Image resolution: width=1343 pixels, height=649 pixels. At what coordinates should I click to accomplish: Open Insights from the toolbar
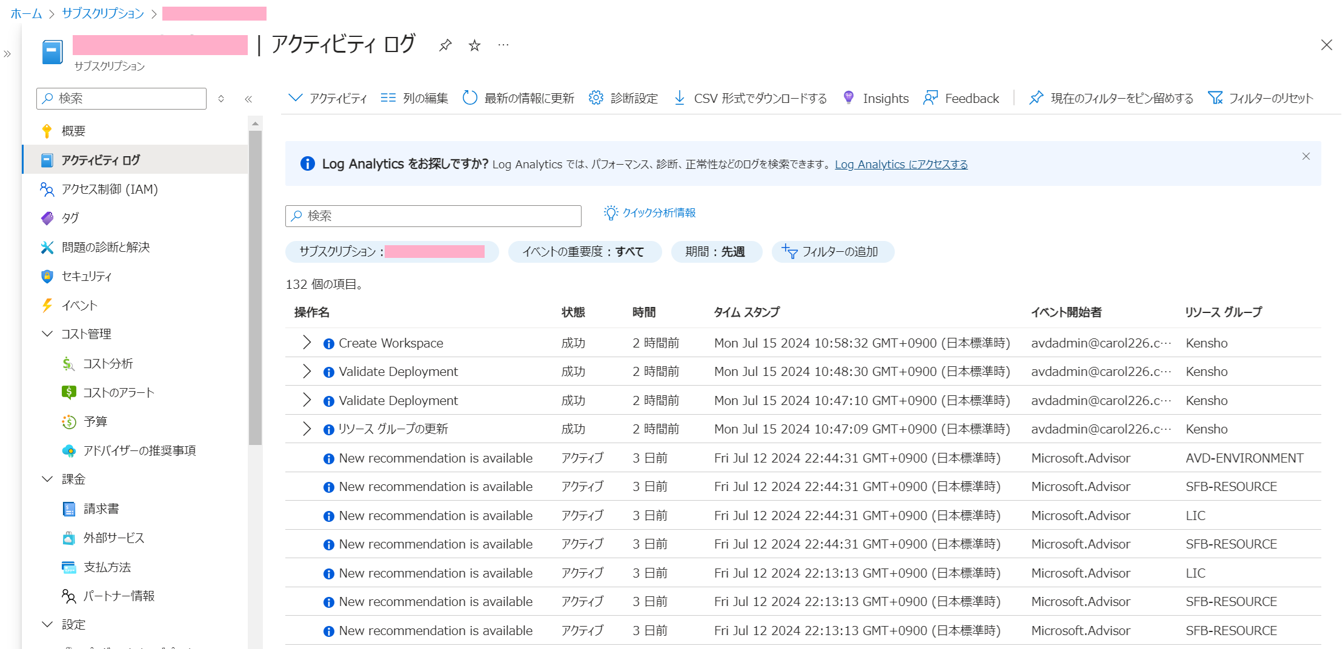[x=876, y=98]
